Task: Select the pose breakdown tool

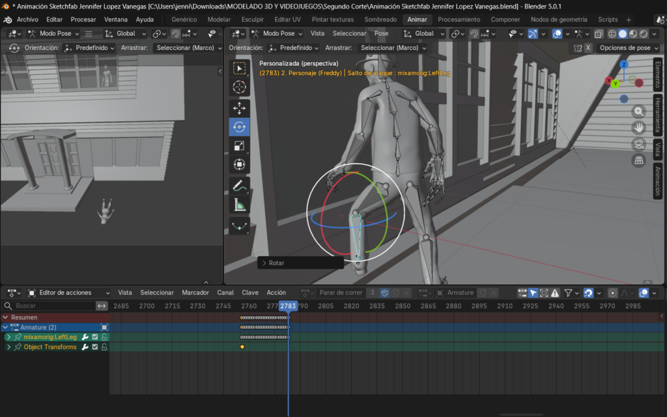Action: coord(239,225)
